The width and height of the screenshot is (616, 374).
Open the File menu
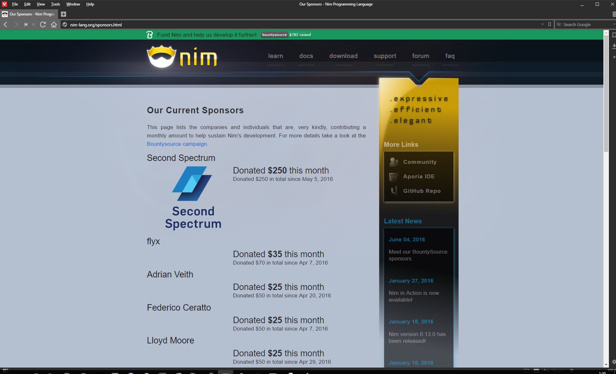click(15, 4)
